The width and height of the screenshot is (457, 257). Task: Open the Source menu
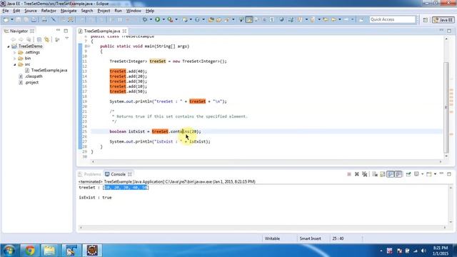click(x=30, y=11)
